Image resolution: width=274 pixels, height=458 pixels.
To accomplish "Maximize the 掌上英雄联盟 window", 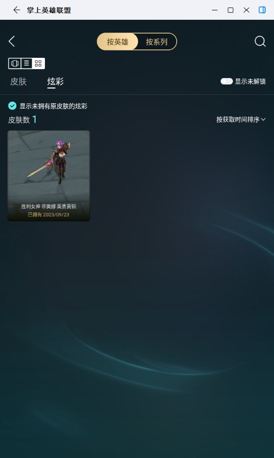I will pyautogui.click(x=231, y=10).
